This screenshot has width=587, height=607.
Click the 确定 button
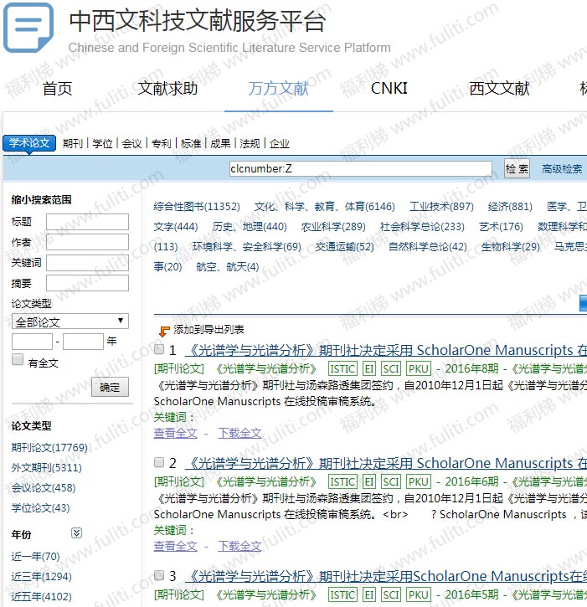pyautogui.click(x=110, y=387)
